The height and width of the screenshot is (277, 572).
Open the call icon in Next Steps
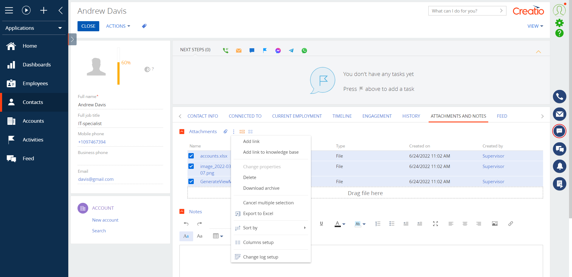pos(226,50)
